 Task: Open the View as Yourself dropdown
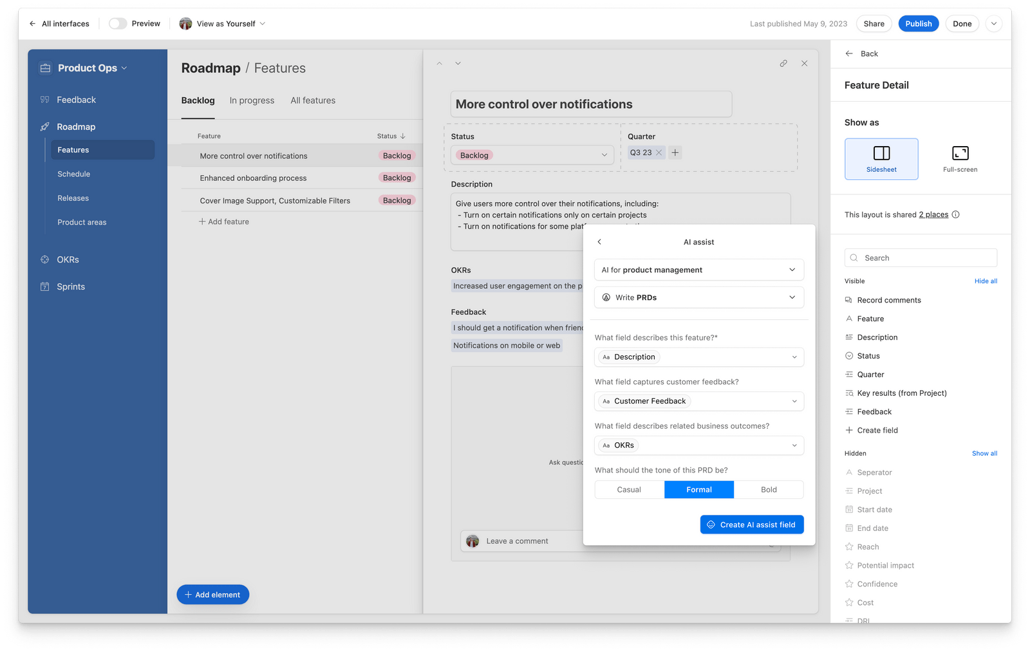(x=225, y=23)
